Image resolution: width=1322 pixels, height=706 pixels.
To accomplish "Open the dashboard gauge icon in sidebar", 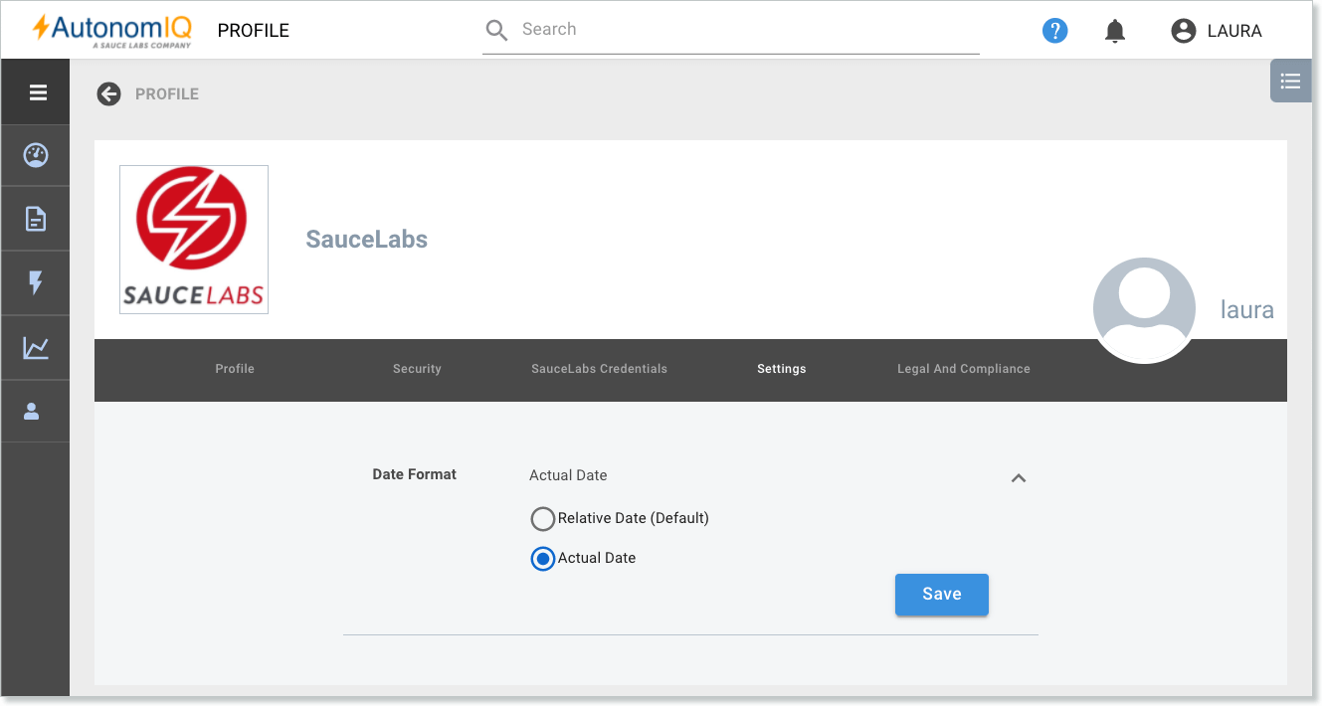I will (36, 155).
